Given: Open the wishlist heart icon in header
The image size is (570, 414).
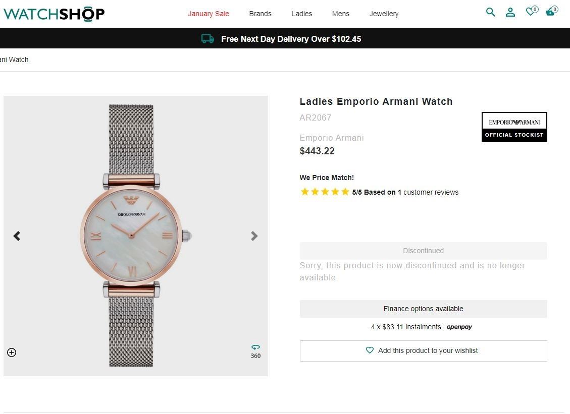Looking at the screenshot, I should click(531, 12).
